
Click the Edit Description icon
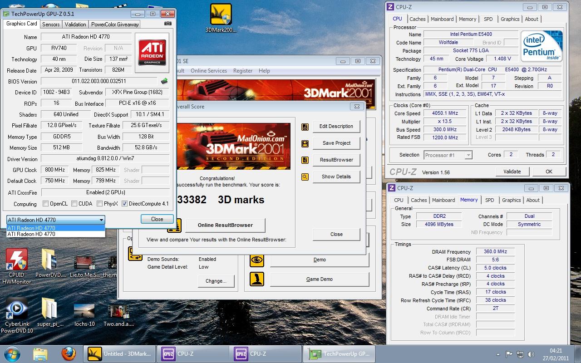pyautogui.click(x=305, y=127)
